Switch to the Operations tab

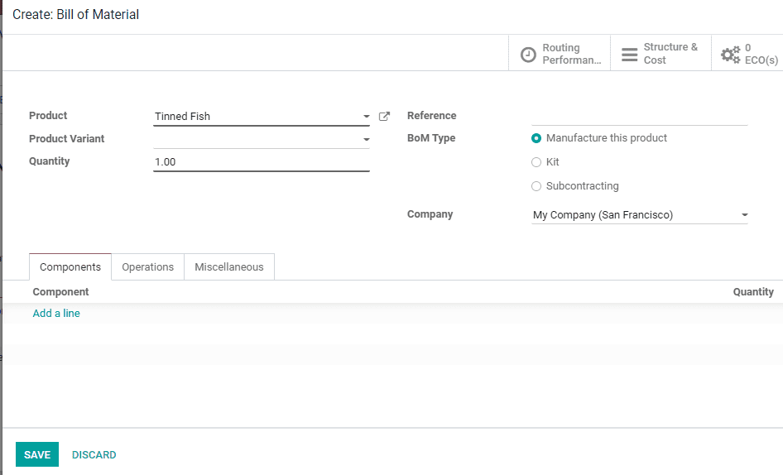[148, 266]
